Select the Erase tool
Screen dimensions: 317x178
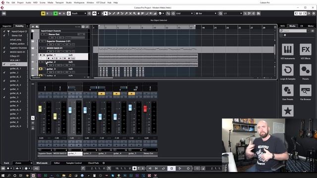(x=118, y=13)
